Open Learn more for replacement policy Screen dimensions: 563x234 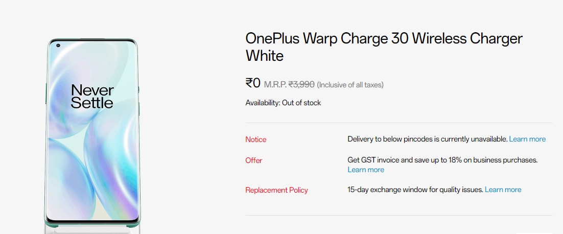(x=503, y=190)
